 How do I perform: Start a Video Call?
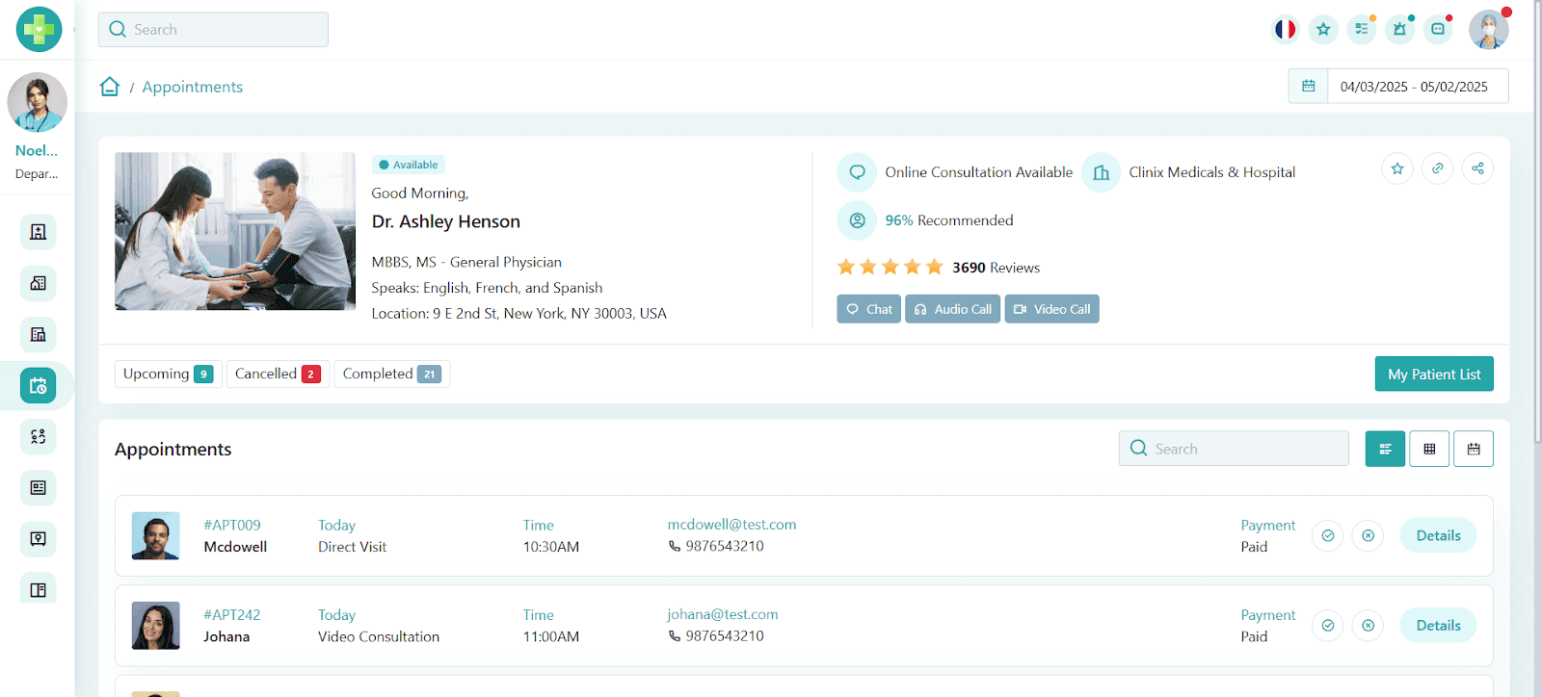tap(1052, 309)
